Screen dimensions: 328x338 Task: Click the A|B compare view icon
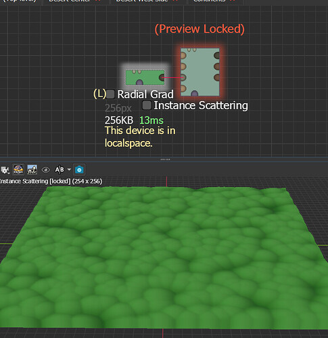coord(60,169)
